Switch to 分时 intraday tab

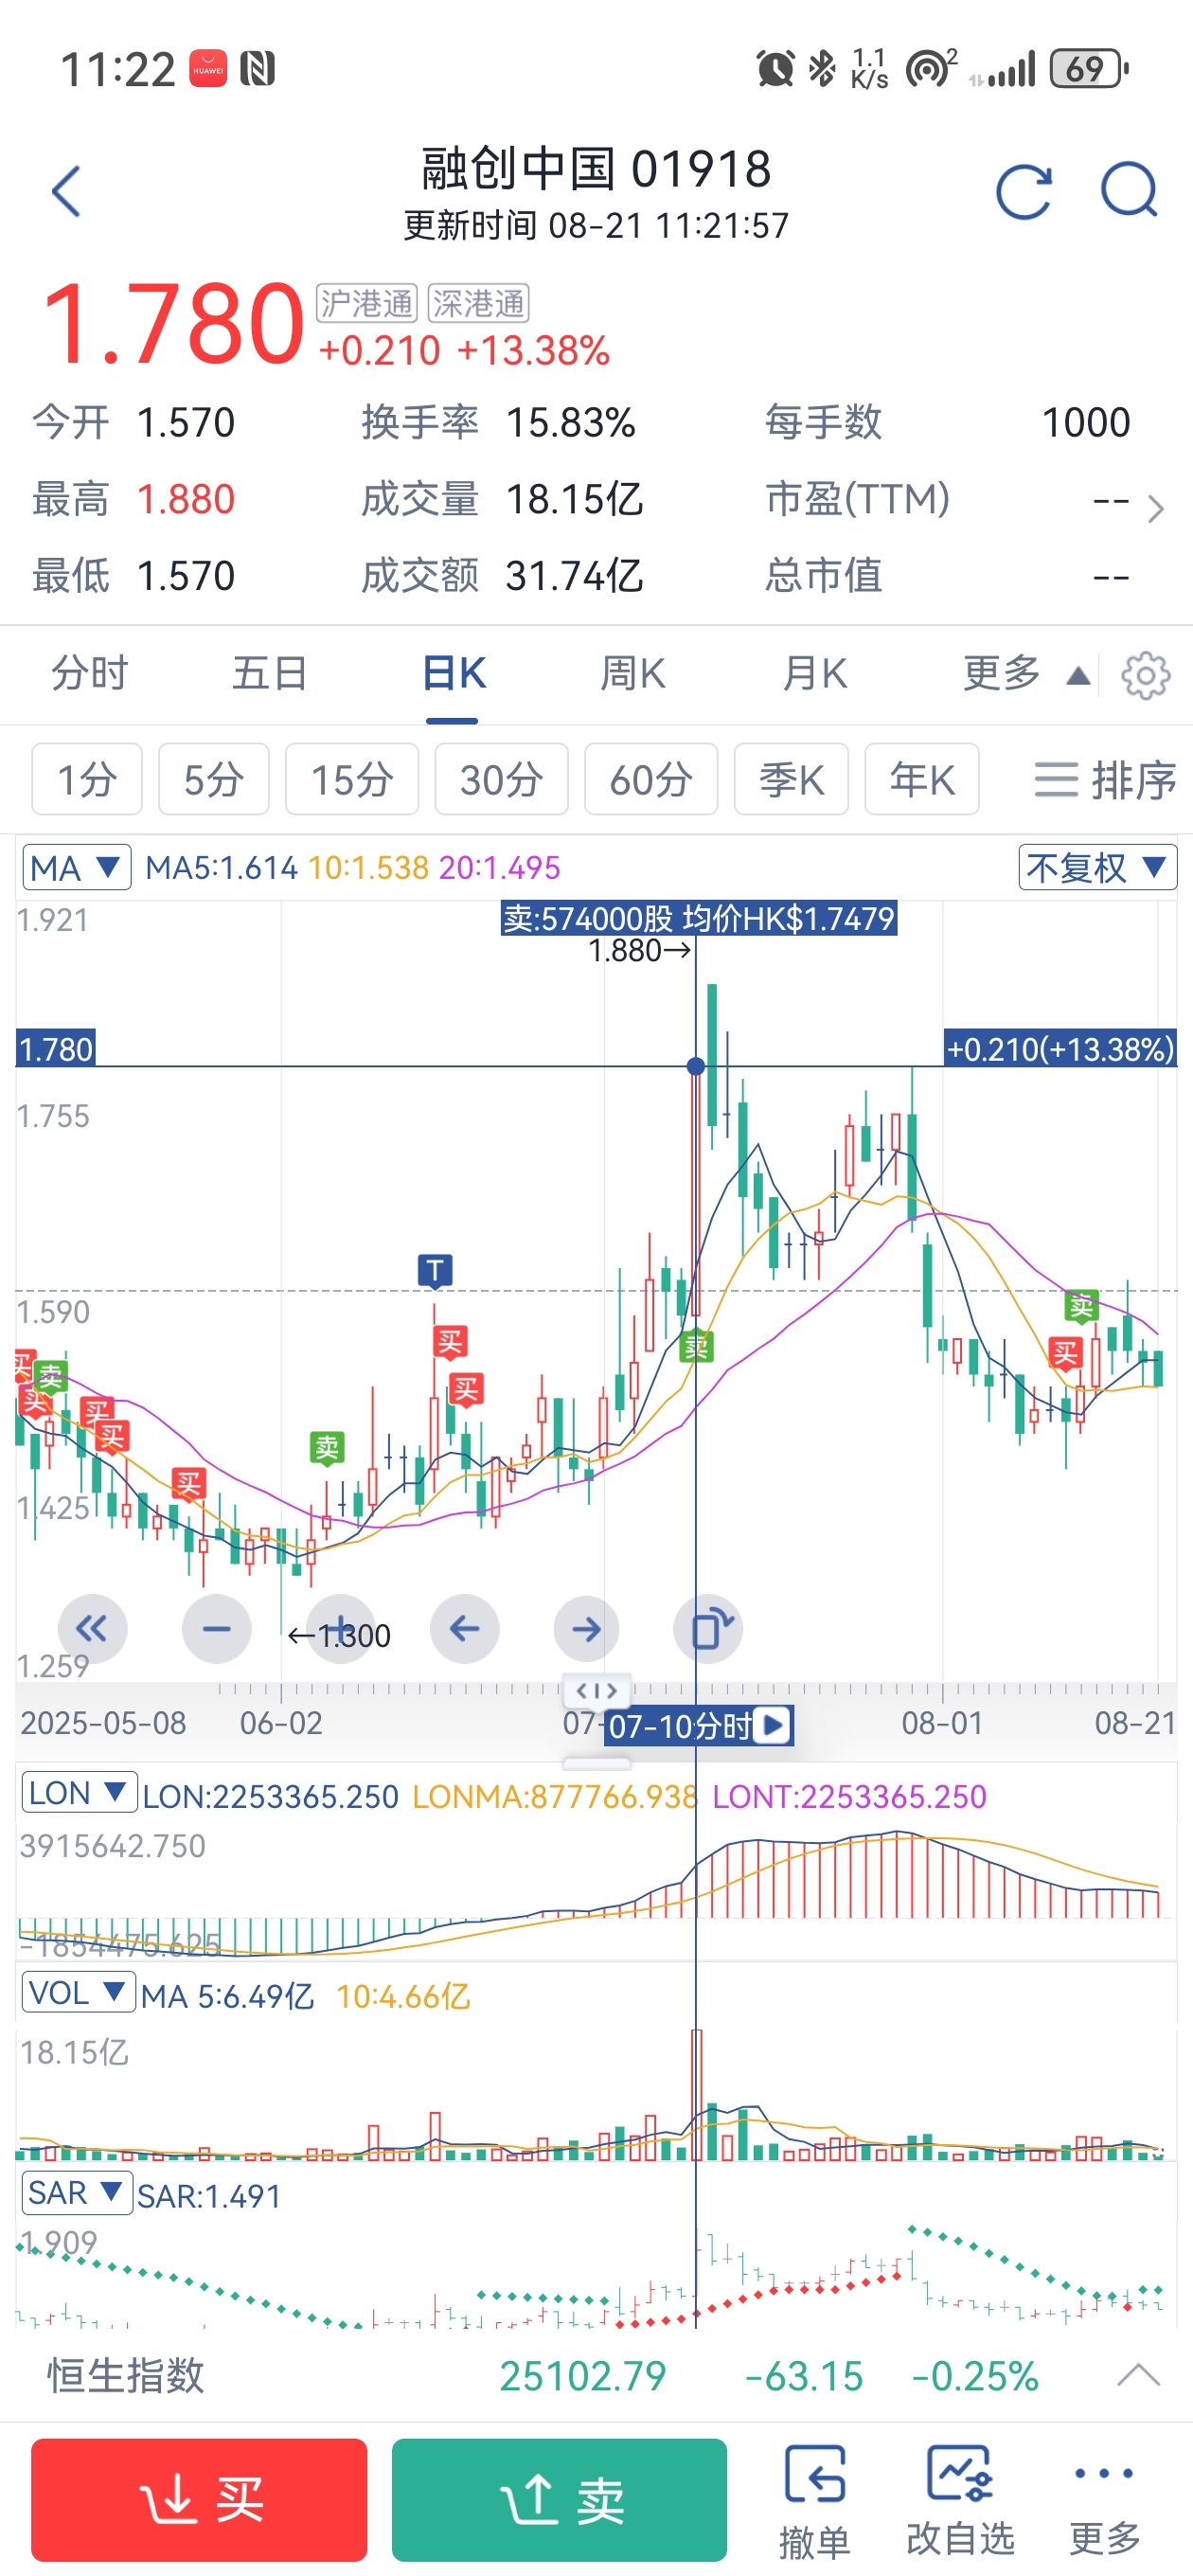point(90,673)
